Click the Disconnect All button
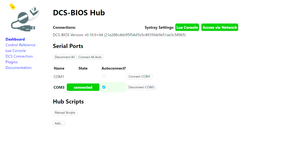Viewport: 303px width, 145px height. point(65,57)
